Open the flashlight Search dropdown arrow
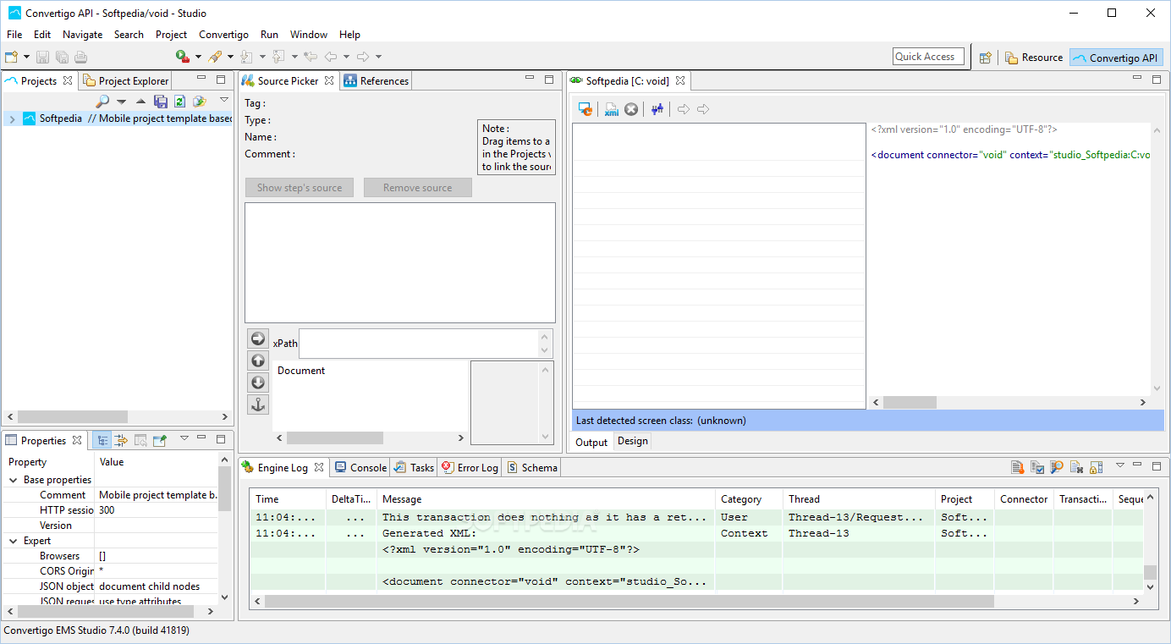 (230, 57)
